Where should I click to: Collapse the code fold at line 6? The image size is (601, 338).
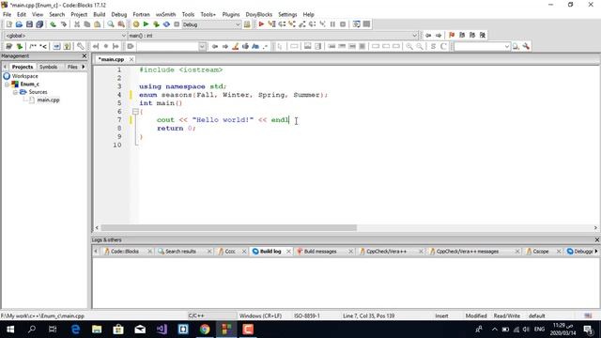tap(135, 112)
